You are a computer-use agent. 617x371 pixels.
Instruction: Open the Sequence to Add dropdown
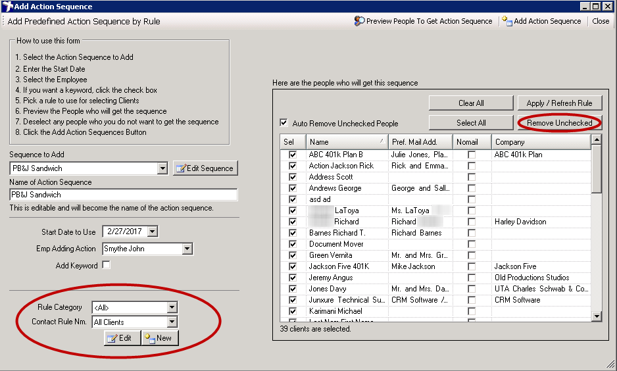(x=162, y=168)
